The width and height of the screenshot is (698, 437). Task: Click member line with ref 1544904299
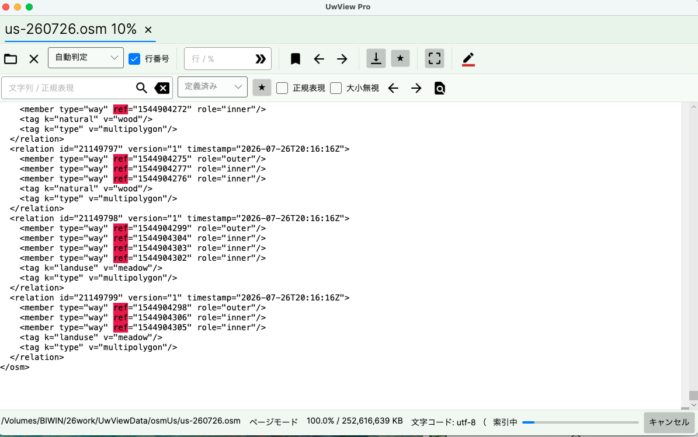coord(143,228)
